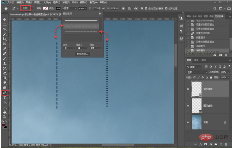Open the 文件(F) menu

coord(11,2)
